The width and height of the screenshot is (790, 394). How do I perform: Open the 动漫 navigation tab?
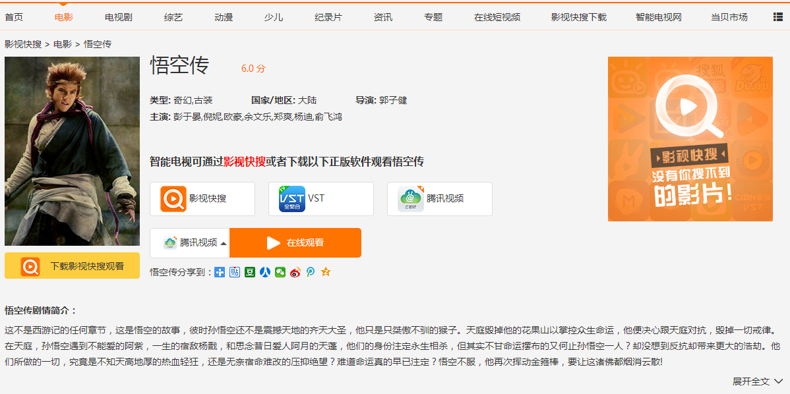point(223,18)
